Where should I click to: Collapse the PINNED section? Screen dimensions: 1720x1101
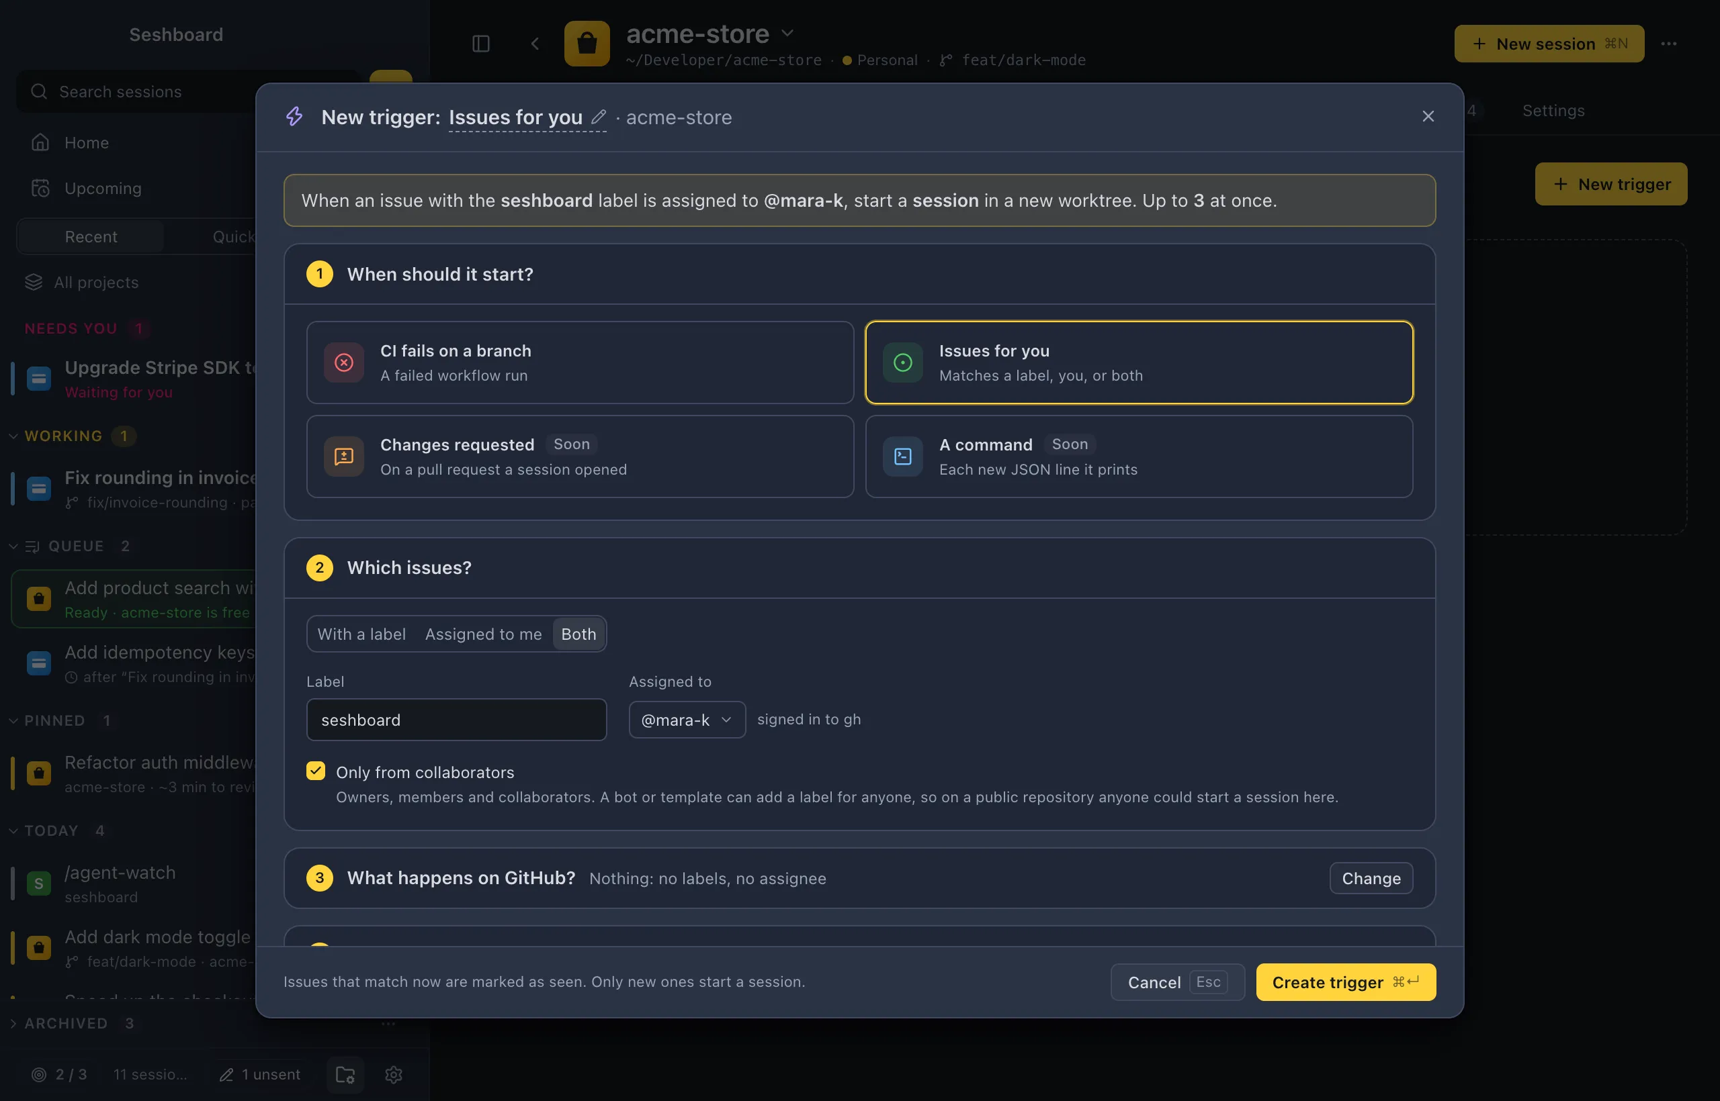click(x=13, y=720)
